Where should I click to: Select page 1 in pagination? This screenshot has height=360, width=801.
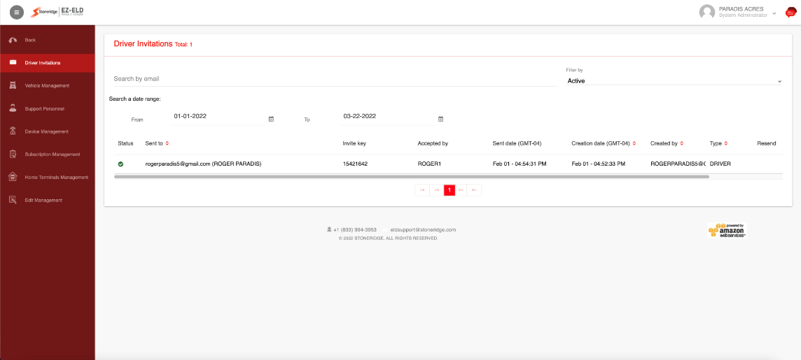pyautogui.click(x=449, y=190)
